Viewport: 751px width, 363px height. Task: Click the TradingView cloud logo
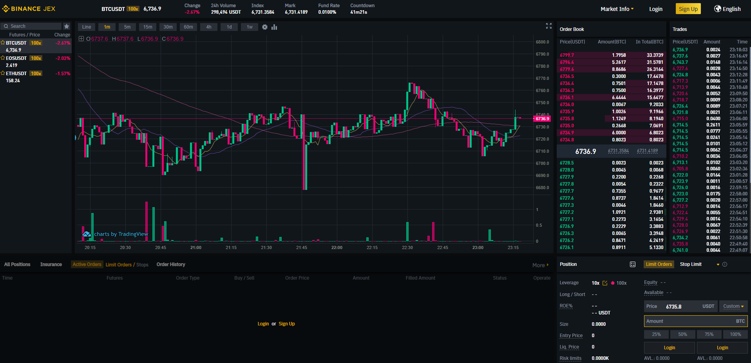pos(87,234)
